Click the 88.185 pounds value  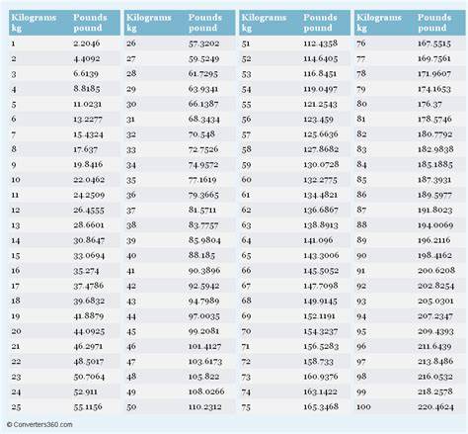pos(201,255)
